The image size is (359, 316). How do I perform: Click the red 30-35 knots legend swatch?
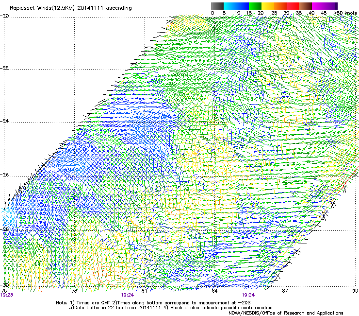[293, 6]
